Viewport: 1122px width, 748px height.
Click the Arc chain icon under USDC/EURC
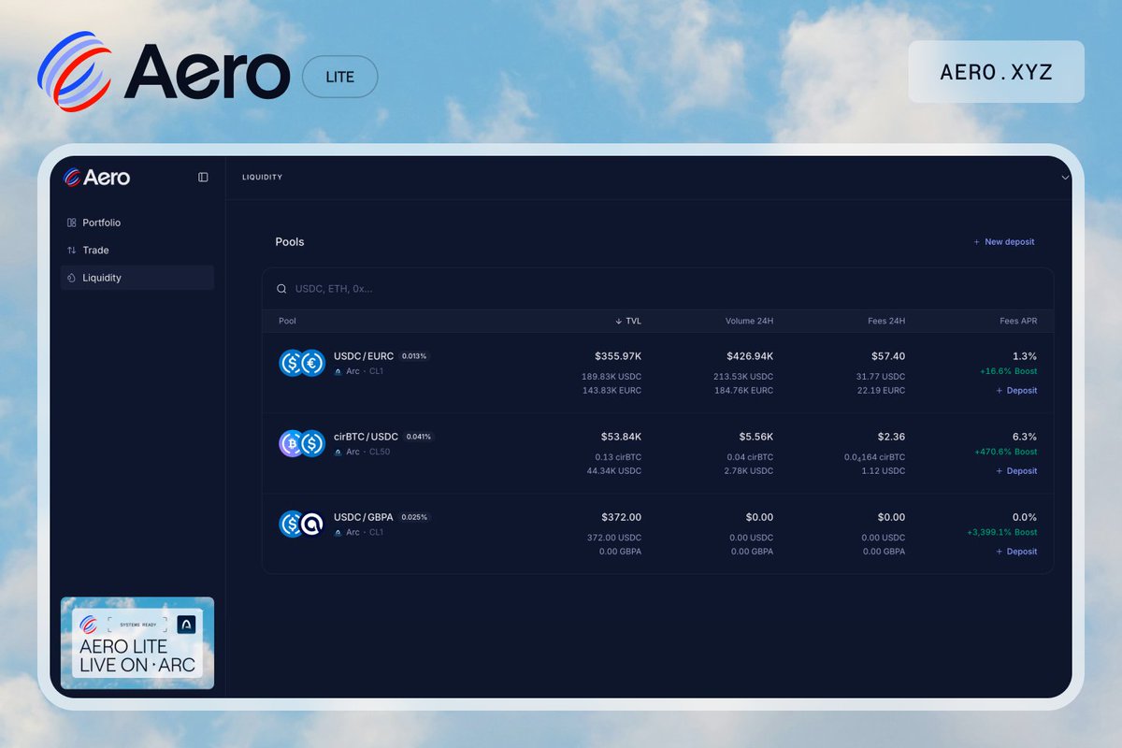coord(338,372)
